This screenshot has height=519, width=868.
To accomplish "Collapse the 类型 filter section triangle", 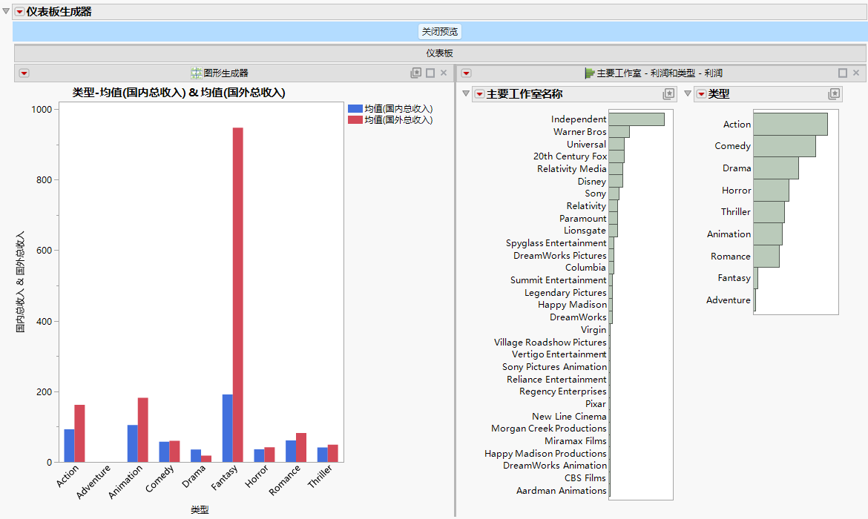I will click(688, 93).
